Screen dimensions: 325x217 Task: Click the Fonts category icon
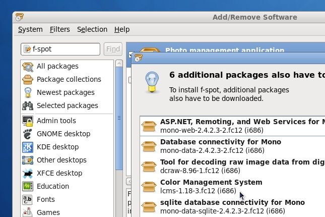tap(28, 199)
